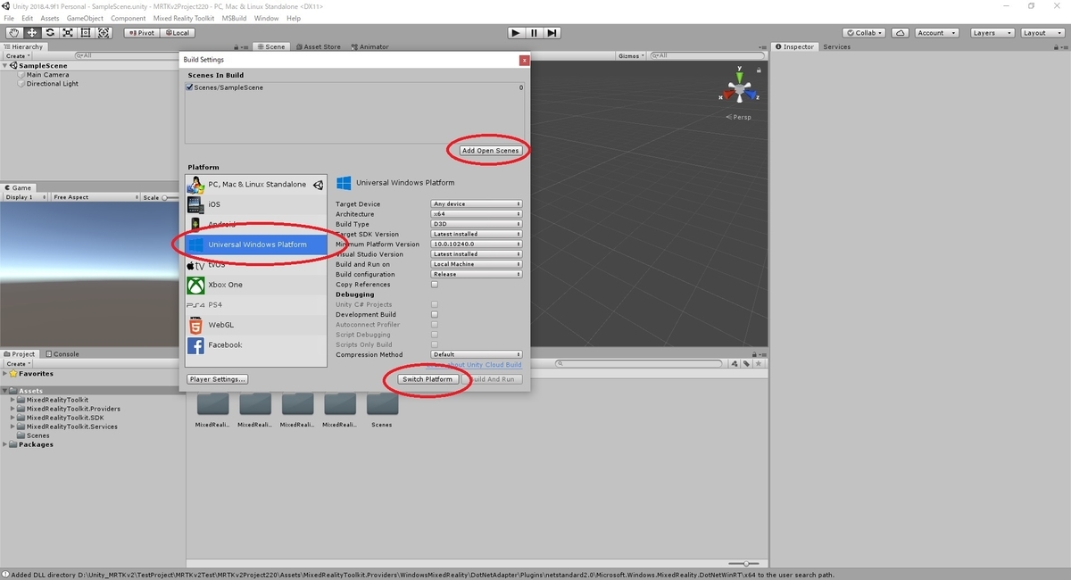This screenshot has width=1071, height=580.
Task: Choose the PS4 platform entry
Action: tap(256, 305)
